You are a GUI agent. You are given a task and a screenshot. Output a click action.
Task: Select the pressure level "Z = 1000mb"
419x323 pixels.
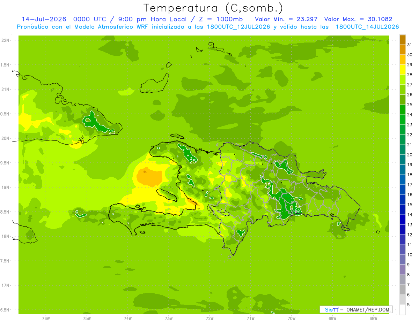click(x=221, y=19)
